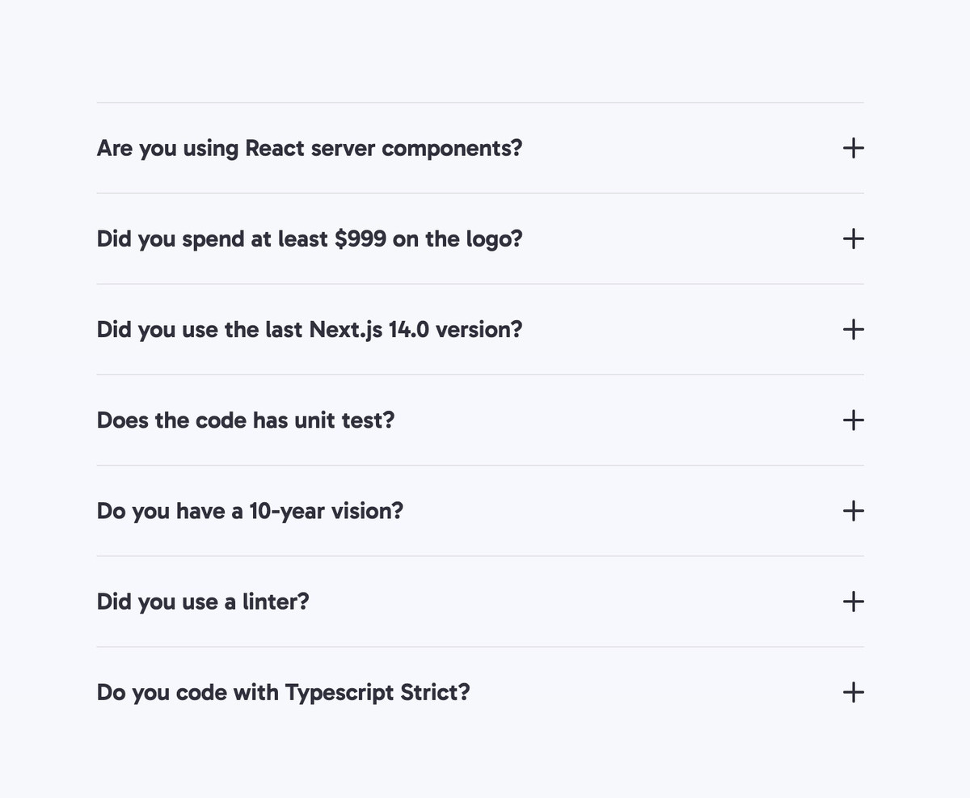Click plus icon beside Typescript Strict question
The image size is (970, 798).
pos(853,691)
